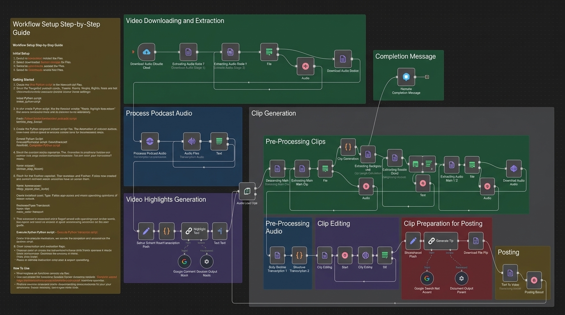Select the curly-braces node in Video Highlights Generation
Screen dimensions: 565x315
(x=167, y=231)
